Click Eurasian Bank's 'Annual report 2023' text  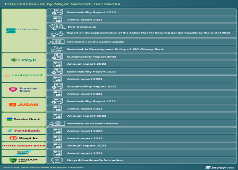tap(85, 94)
